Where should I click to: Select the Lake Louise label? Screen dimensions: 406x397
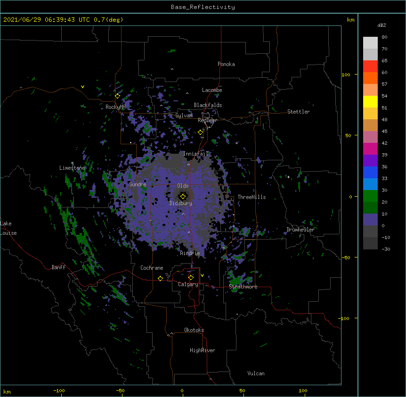click(x=8, y=228)
